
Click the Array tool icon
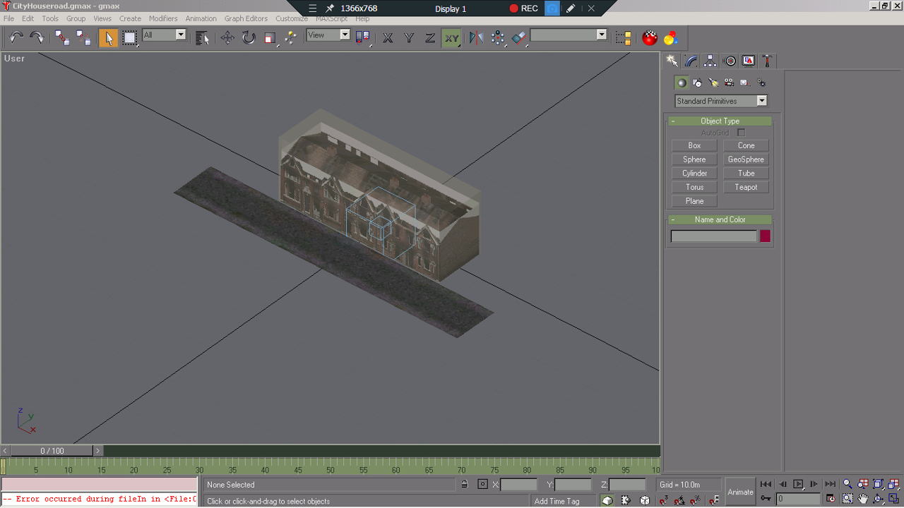coord(498,38)
